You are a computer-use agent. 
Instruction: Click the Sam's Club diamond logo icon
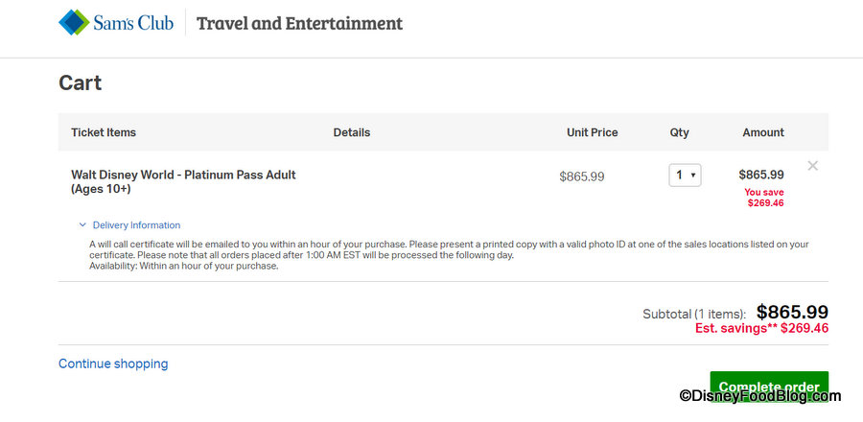[x=74, y=22]
